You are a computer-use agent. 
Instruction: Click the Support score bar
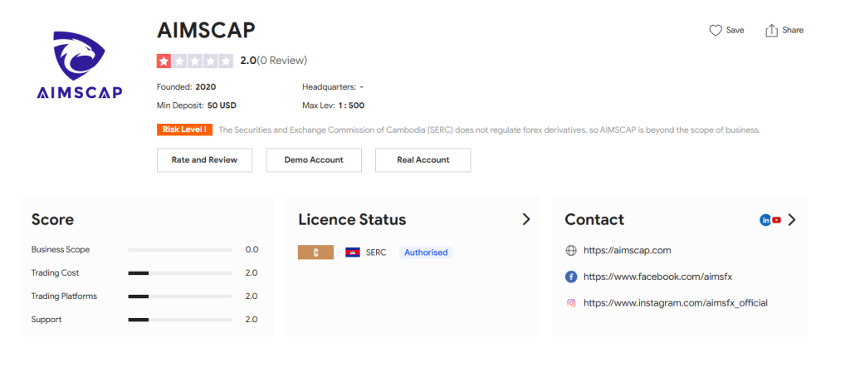(x=180, y=321)
